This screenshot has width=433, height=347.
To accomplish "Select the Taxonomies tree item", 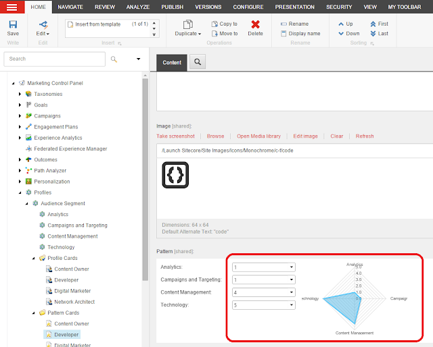I will 48,94.
